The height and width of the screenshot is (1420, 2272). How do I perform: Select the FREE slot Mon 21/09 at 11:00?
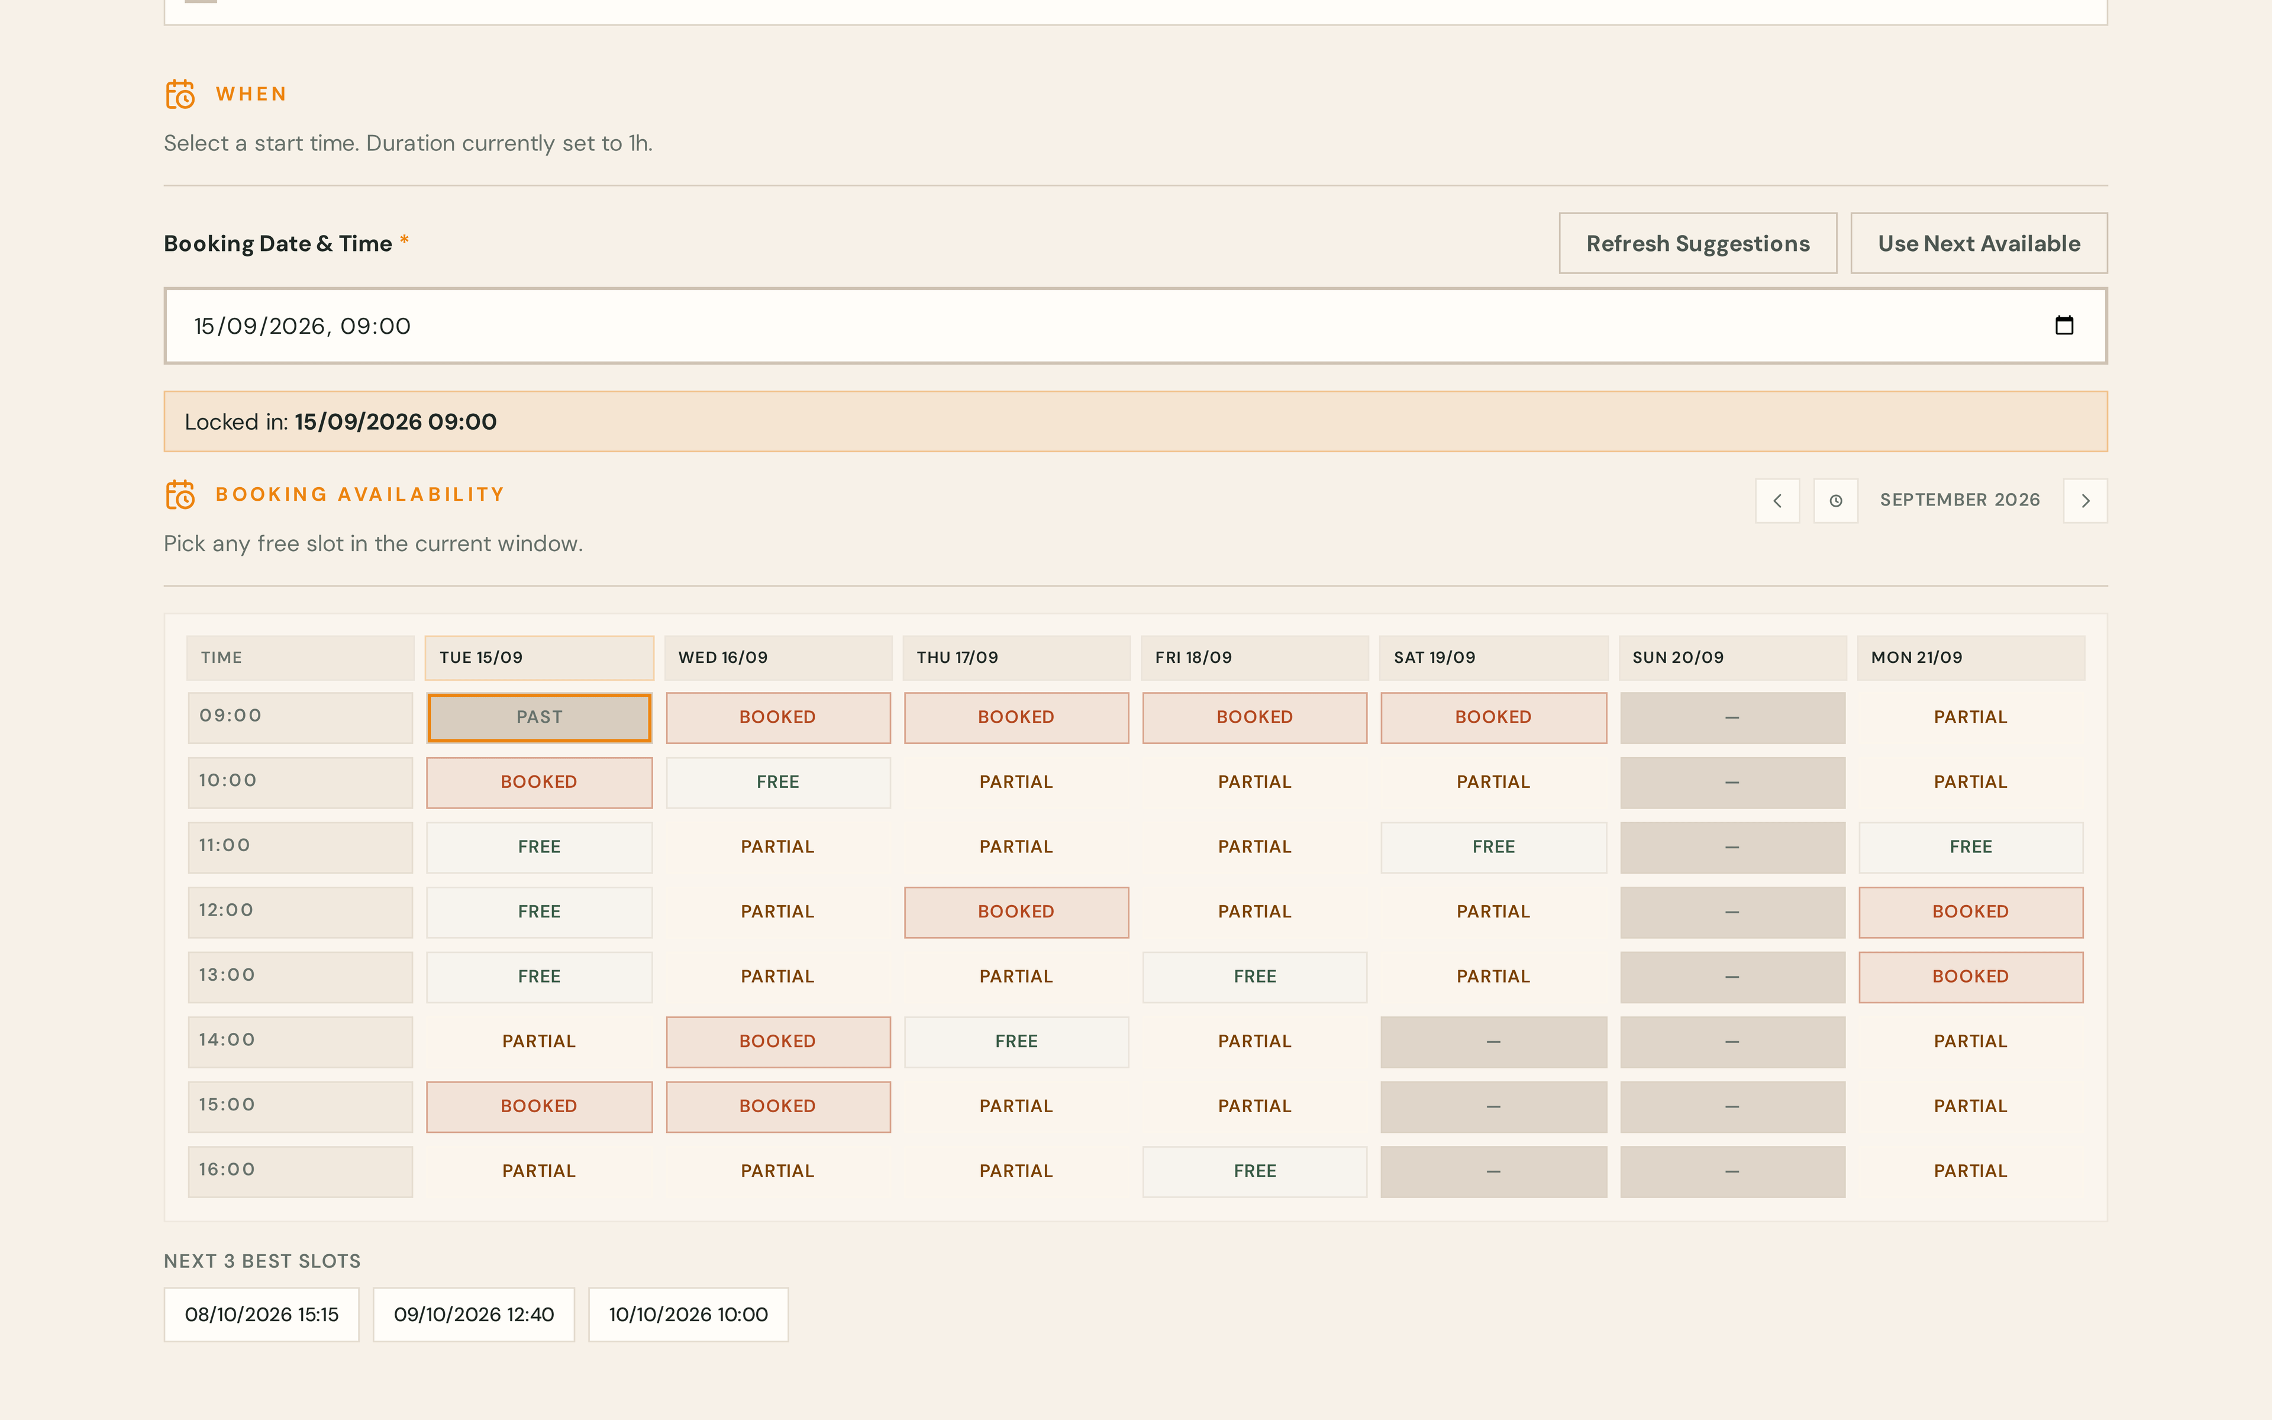(x=1971, y=847)
